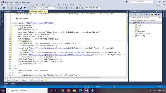The height and width of the screenshot is (93, 166).
Task: Select Web.config in Solution Explorer
Action: (141, 36)
